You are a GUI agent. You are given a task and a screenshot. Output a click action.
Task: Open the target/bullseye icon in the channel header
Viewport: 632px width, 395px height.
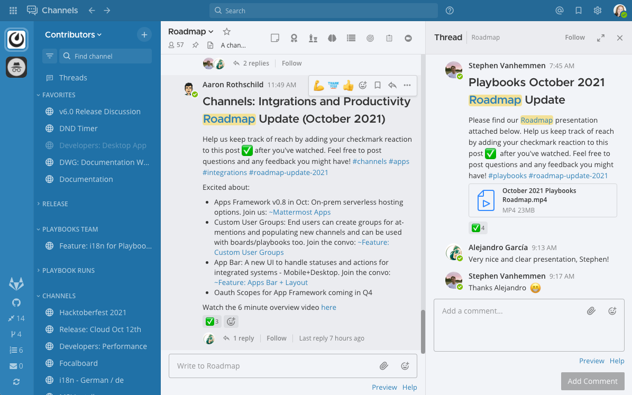click(x=370, y=38)
